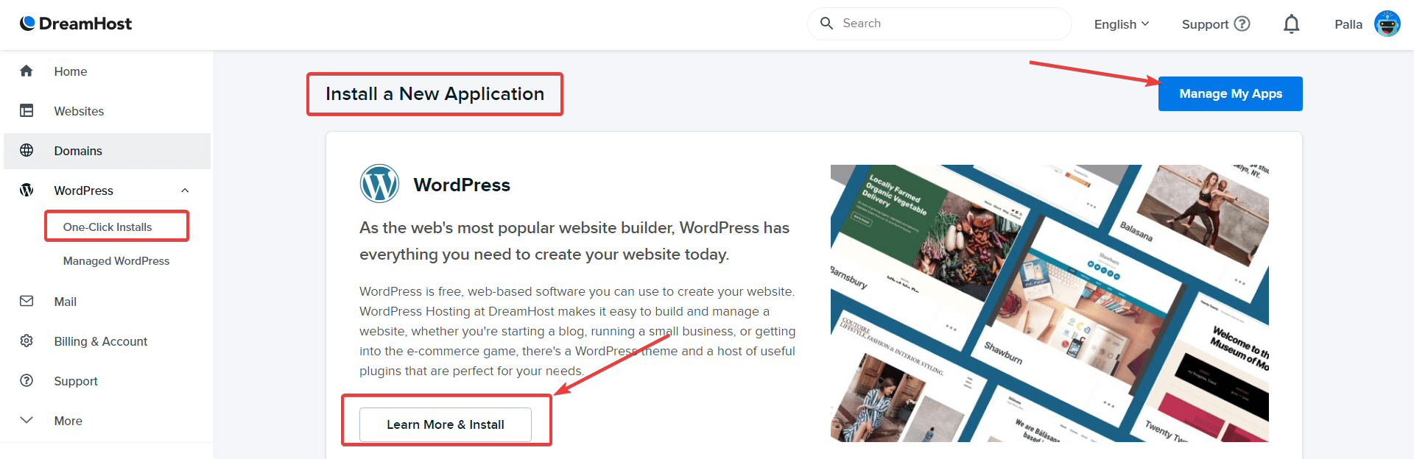Click the More sidebar label
1414x459 pixels.
[x=68, y=421]
